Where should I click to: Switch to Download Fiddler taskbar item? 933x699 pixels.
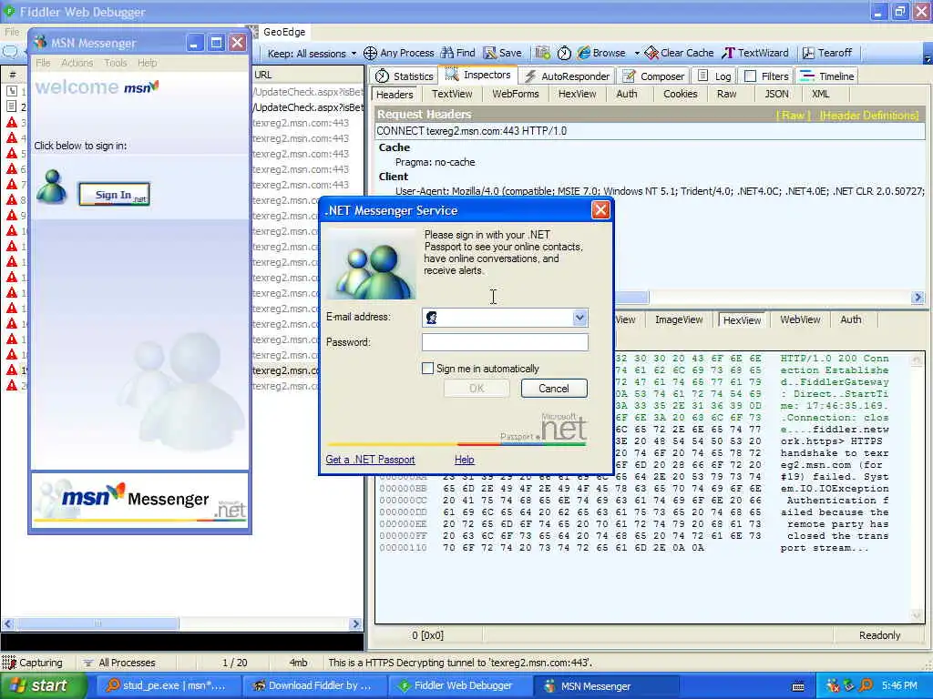pos(313,686)
